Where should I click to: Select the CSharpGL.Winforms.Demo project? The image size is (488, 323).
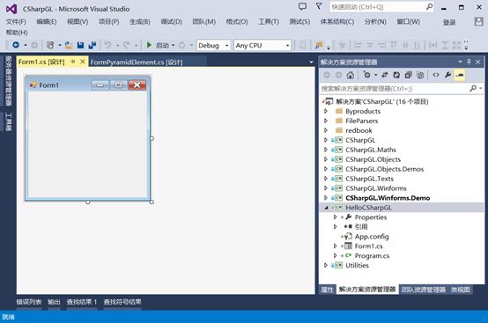[388, 198]
